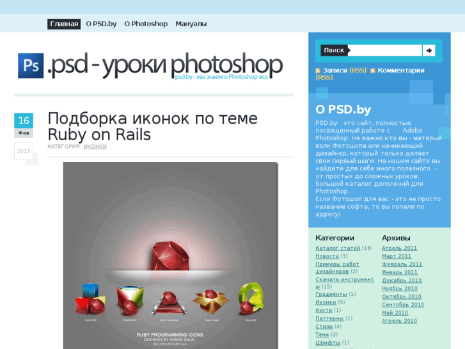Click the Ps logo icon

tap(31, 66)
